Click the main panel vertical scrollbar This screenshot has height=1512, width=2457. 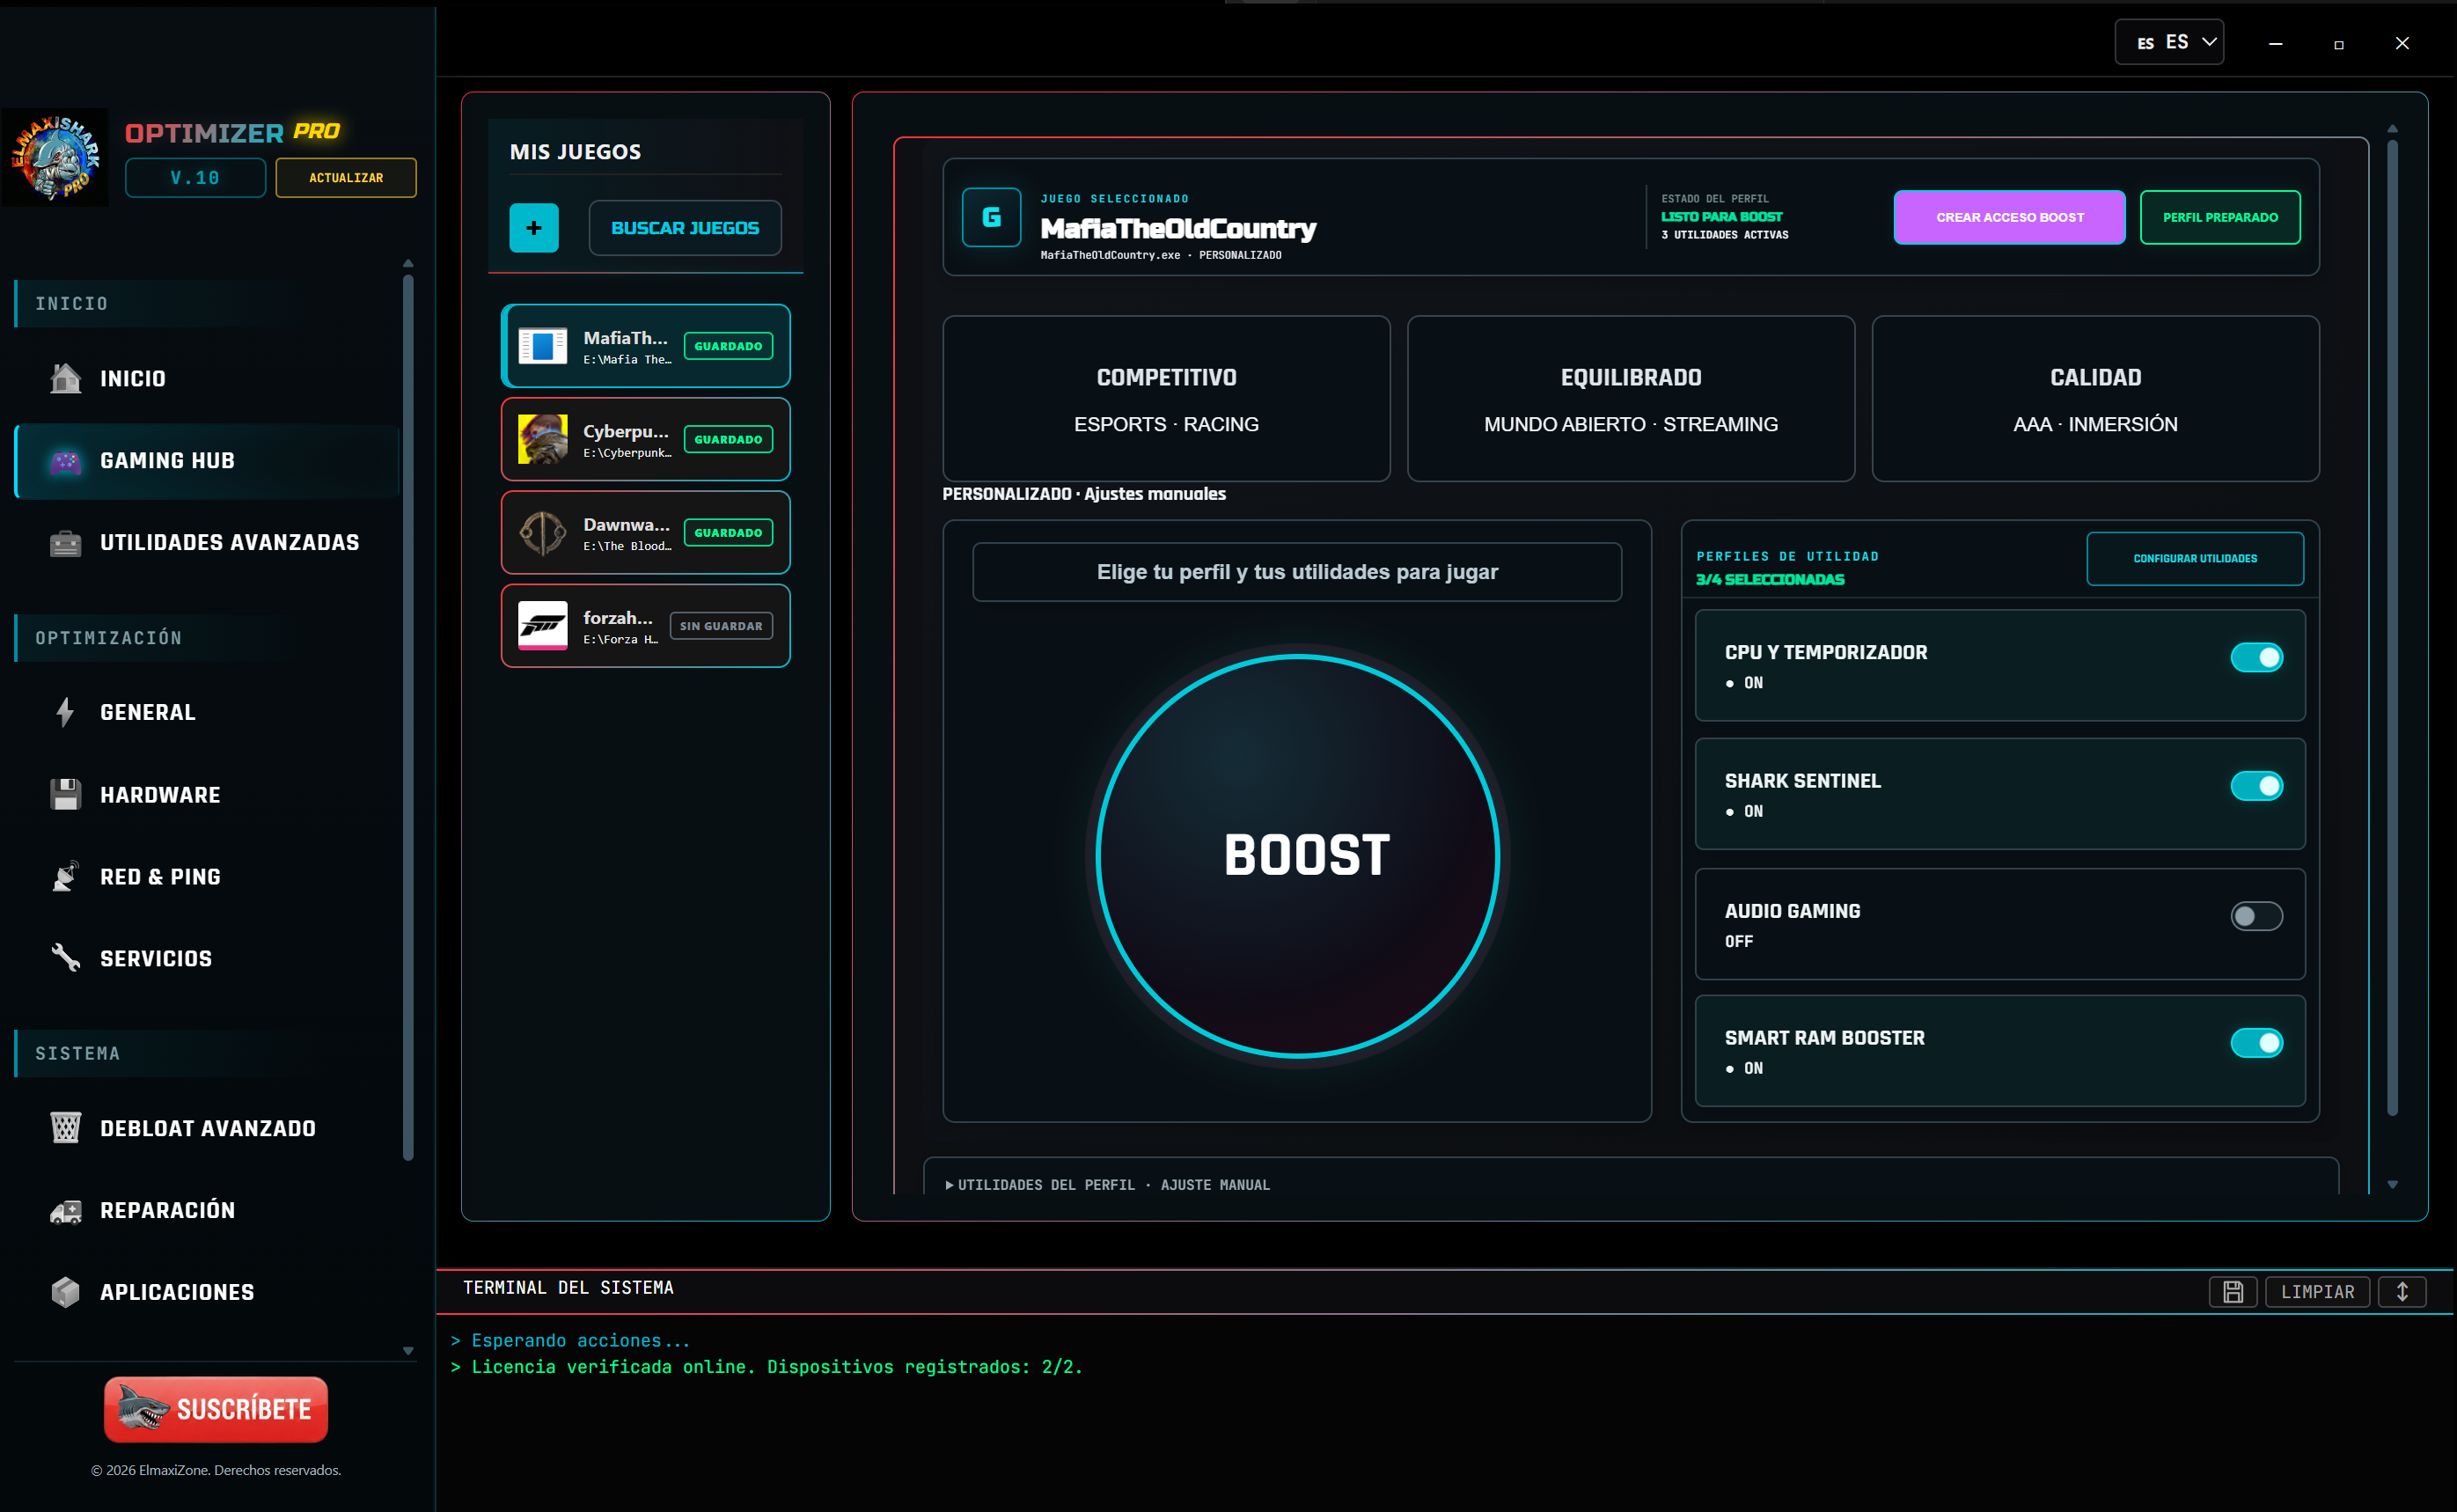[x=2392, y=627]
